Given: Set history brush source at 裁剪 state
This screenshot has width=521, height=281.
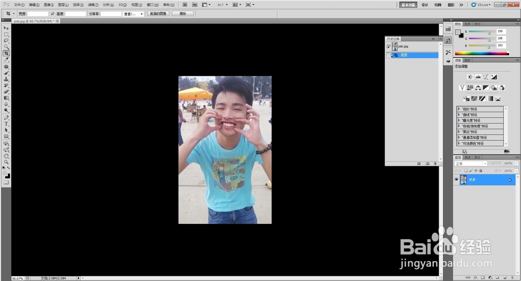Looking at the screenshot, I should pos(389,55).
